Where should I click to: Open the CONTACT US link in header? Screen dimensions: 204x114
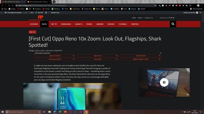coord(149,18)
